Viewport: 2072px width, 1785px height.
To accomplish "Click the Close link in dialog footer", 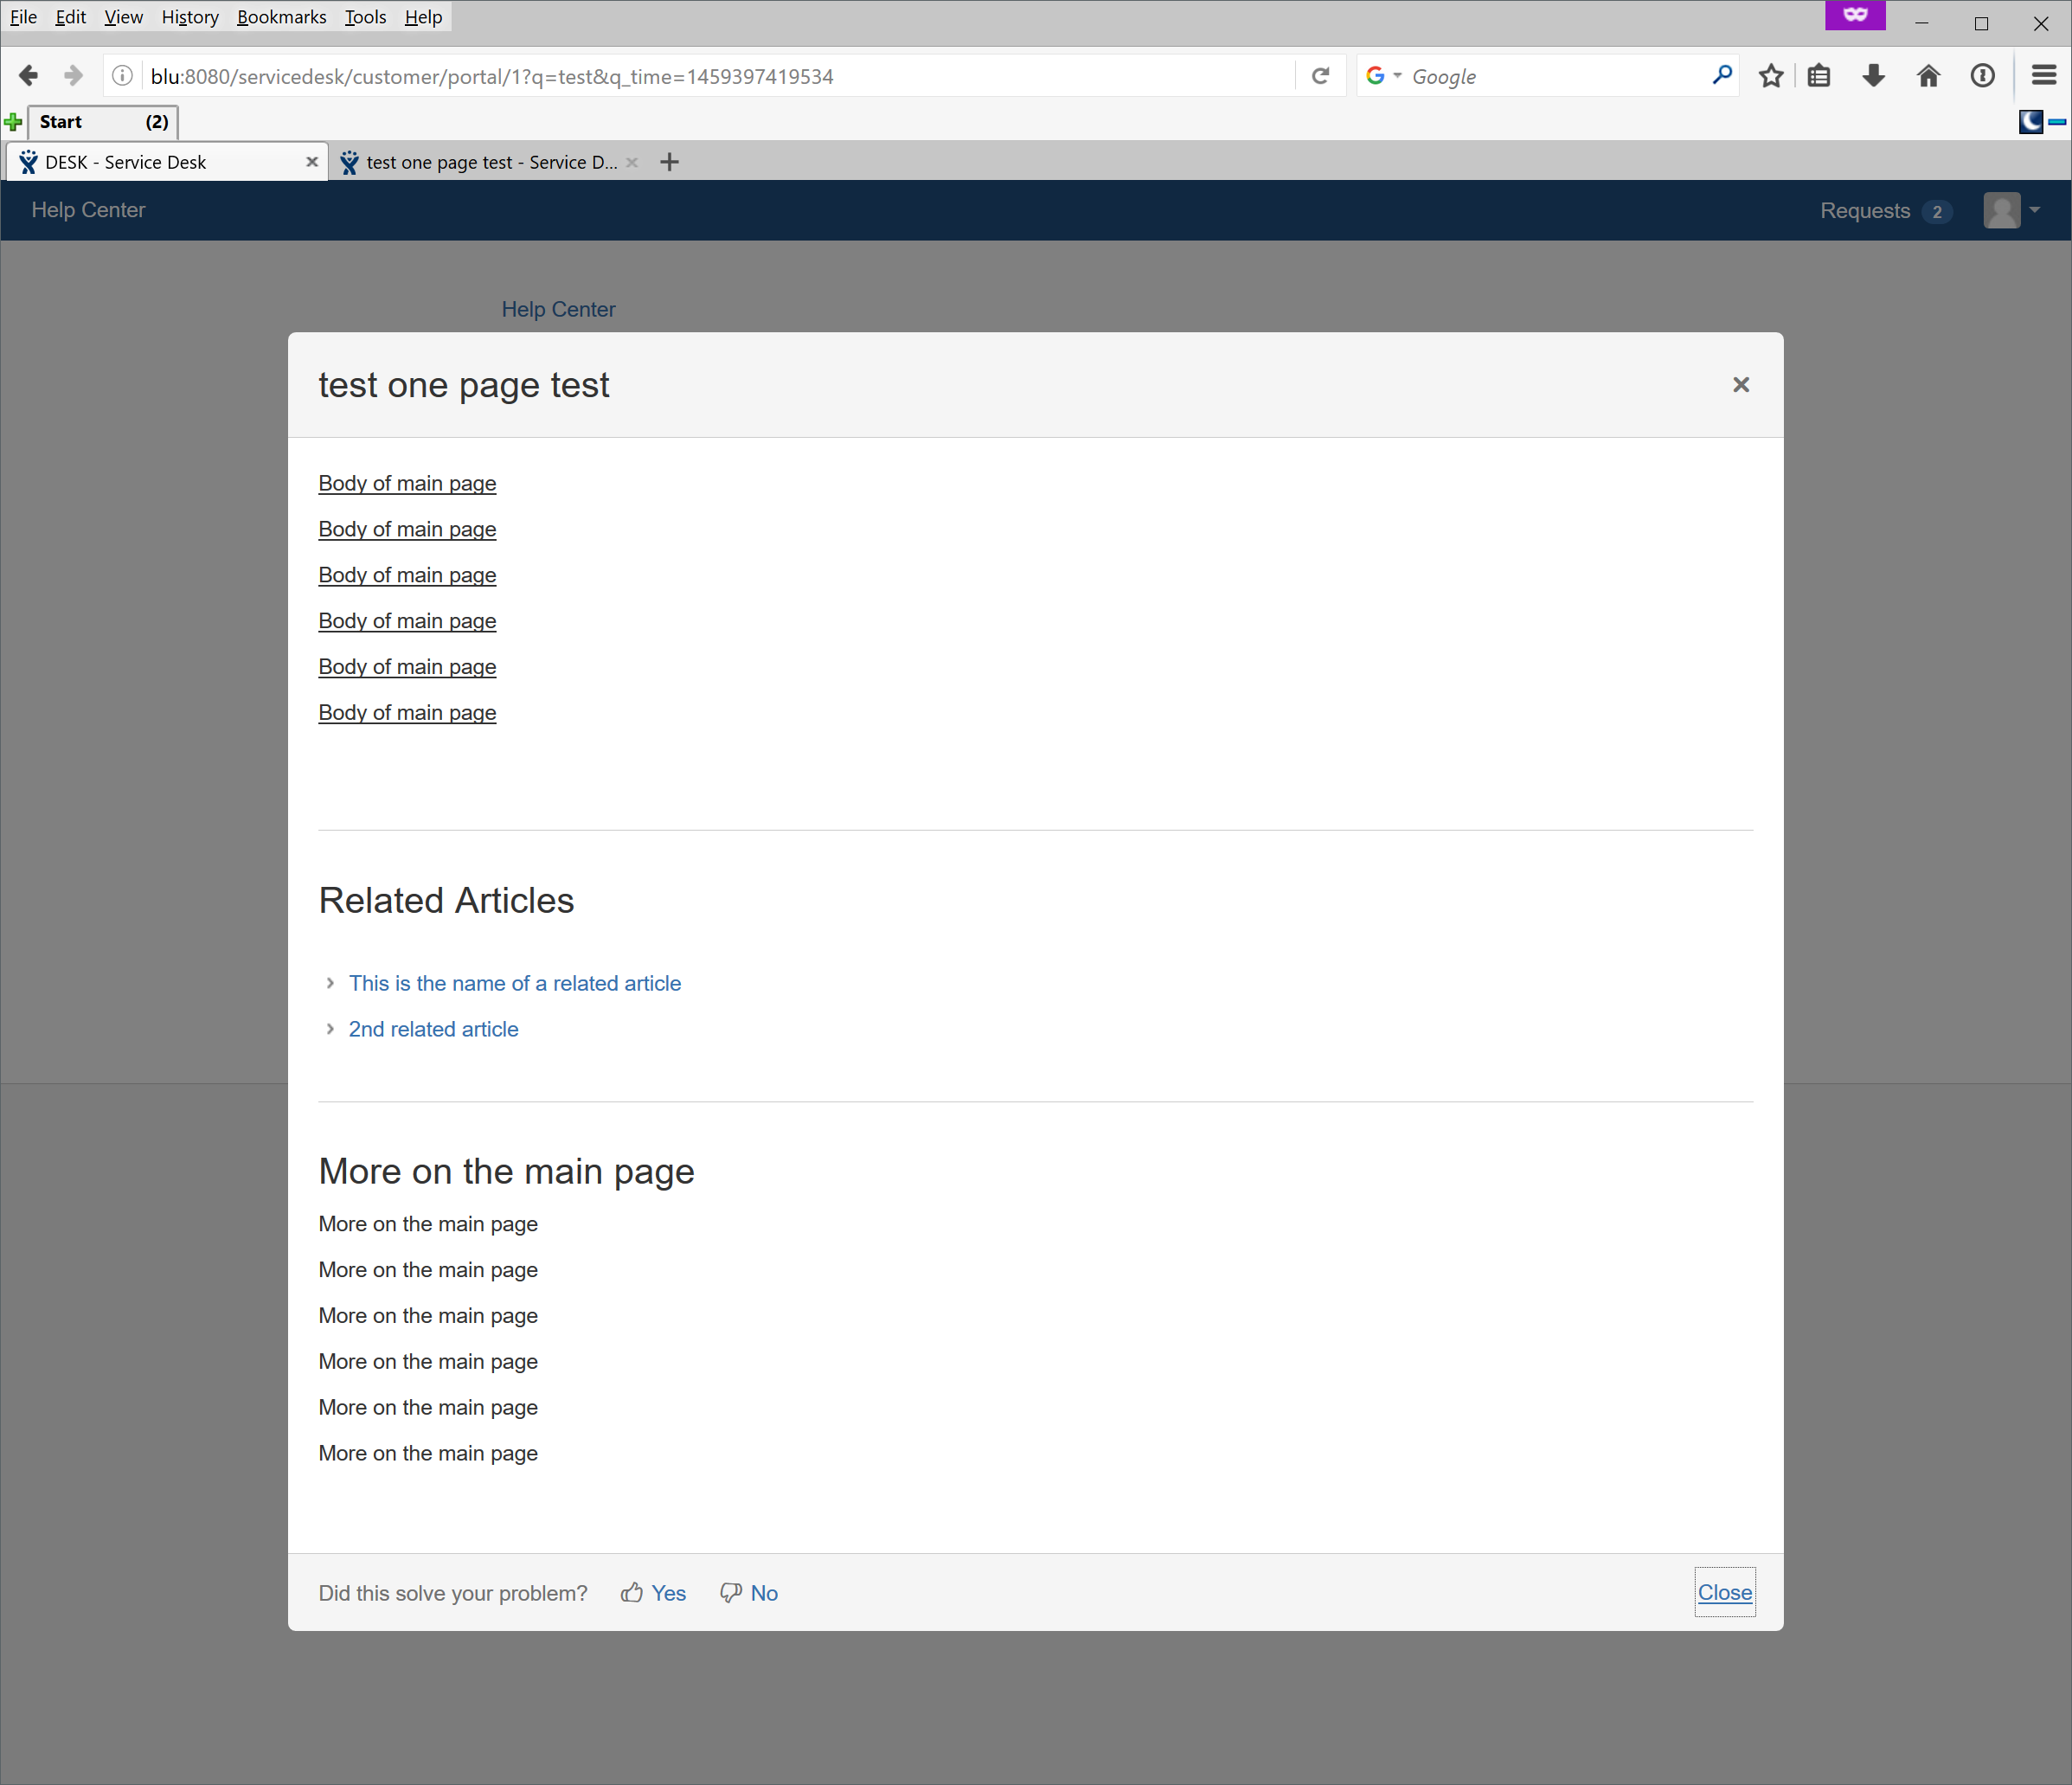I will click(x=1724, y=1592).
